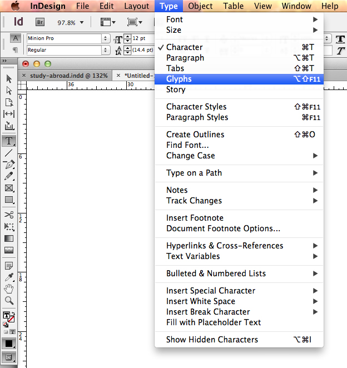Select the Line tool
Viewport: 347px width, 368px height.
tap(8, 153)
